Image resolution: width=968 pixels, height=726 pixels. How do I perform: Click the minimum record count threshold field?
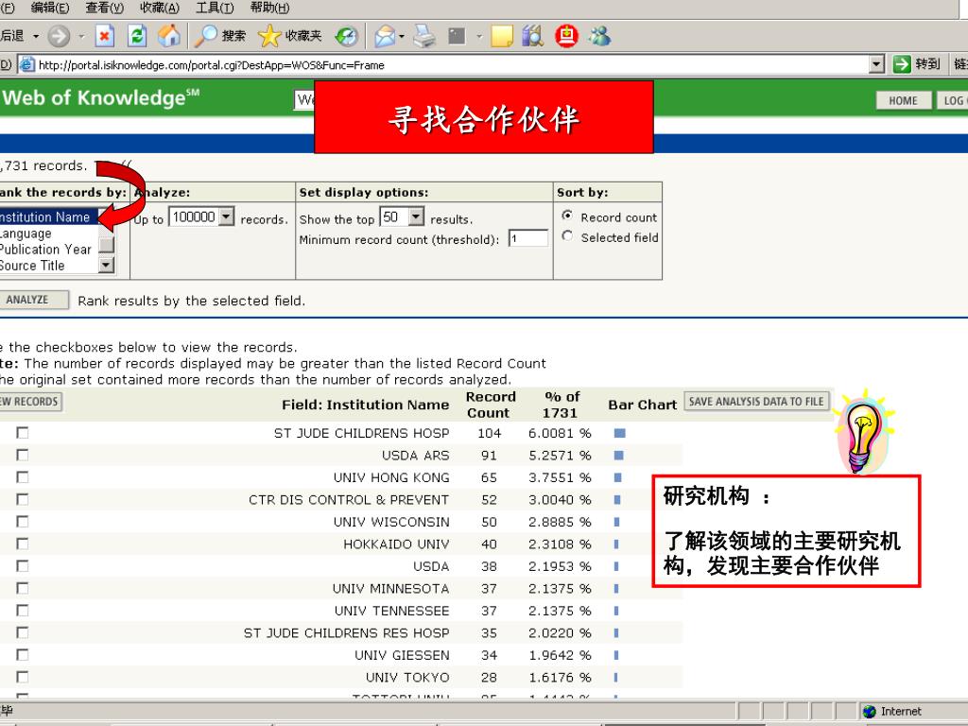pos(528,238)
